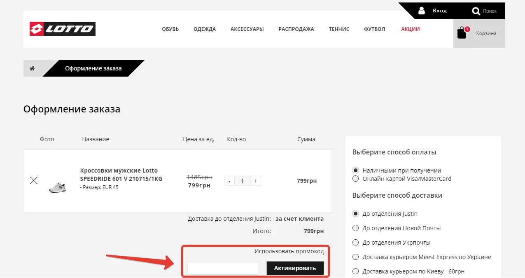Choose Доставка курьером по Киеву - 60грн
This screenshot has height=278, width=525.
pos(355,271)
